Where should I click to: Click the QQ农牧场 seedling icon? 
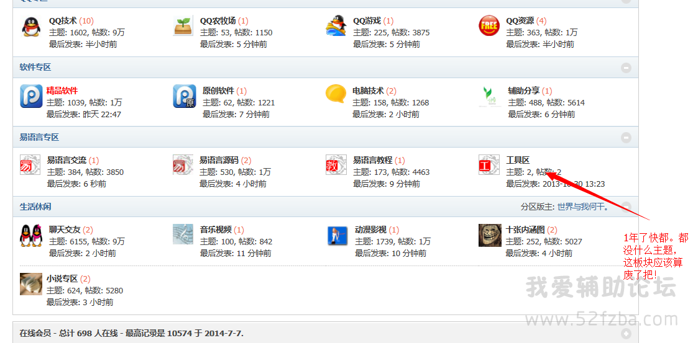tap(183, 25)
